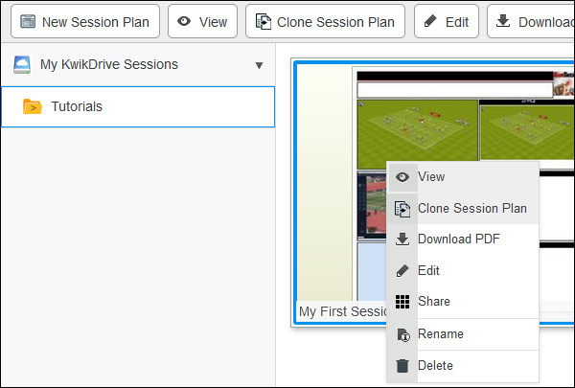
Task: Select Rename in the context menu
Action: tap(440, 334)
